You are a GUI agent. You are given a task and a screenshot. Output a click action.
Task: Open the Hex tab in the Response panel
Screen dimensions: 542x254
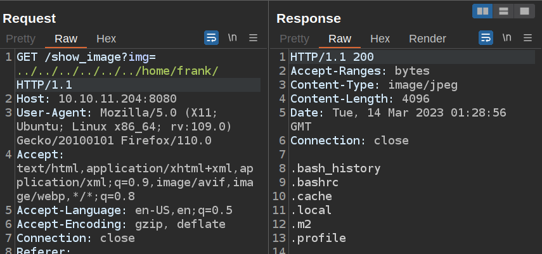point(380,39)
